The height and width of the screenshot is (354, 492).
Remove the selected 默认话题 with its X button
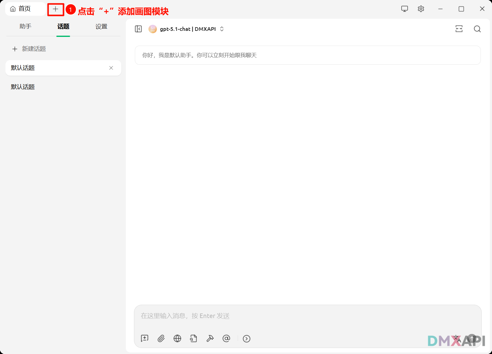111,68
